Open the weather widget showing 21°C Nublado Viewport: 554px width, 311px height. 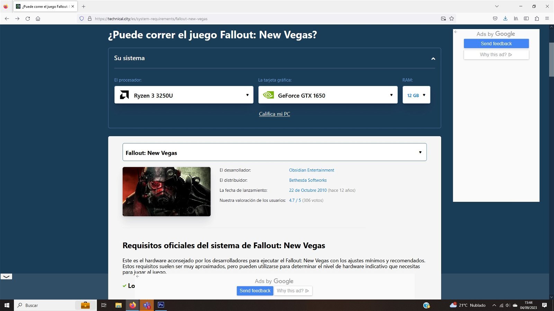(x=467, y=305)
